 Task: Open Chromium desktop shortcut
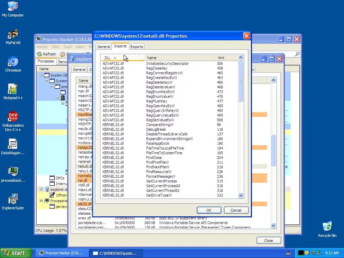[13, 64]
